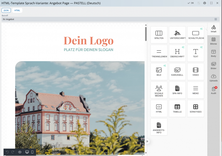The height and width of the screenshot is (156, 222).
Task: Click the HTML button near Betreff
Action: coord(17,10)
